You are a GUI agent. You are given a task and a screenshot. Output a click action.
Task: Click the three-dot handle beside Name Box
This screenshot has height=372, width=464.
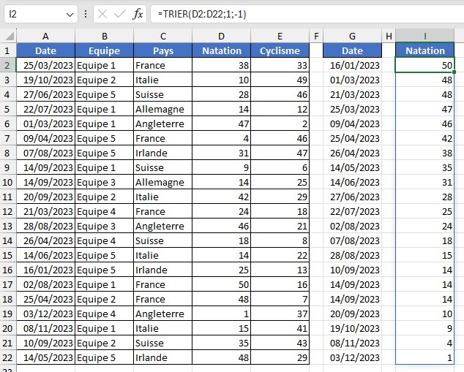[86, 14]
